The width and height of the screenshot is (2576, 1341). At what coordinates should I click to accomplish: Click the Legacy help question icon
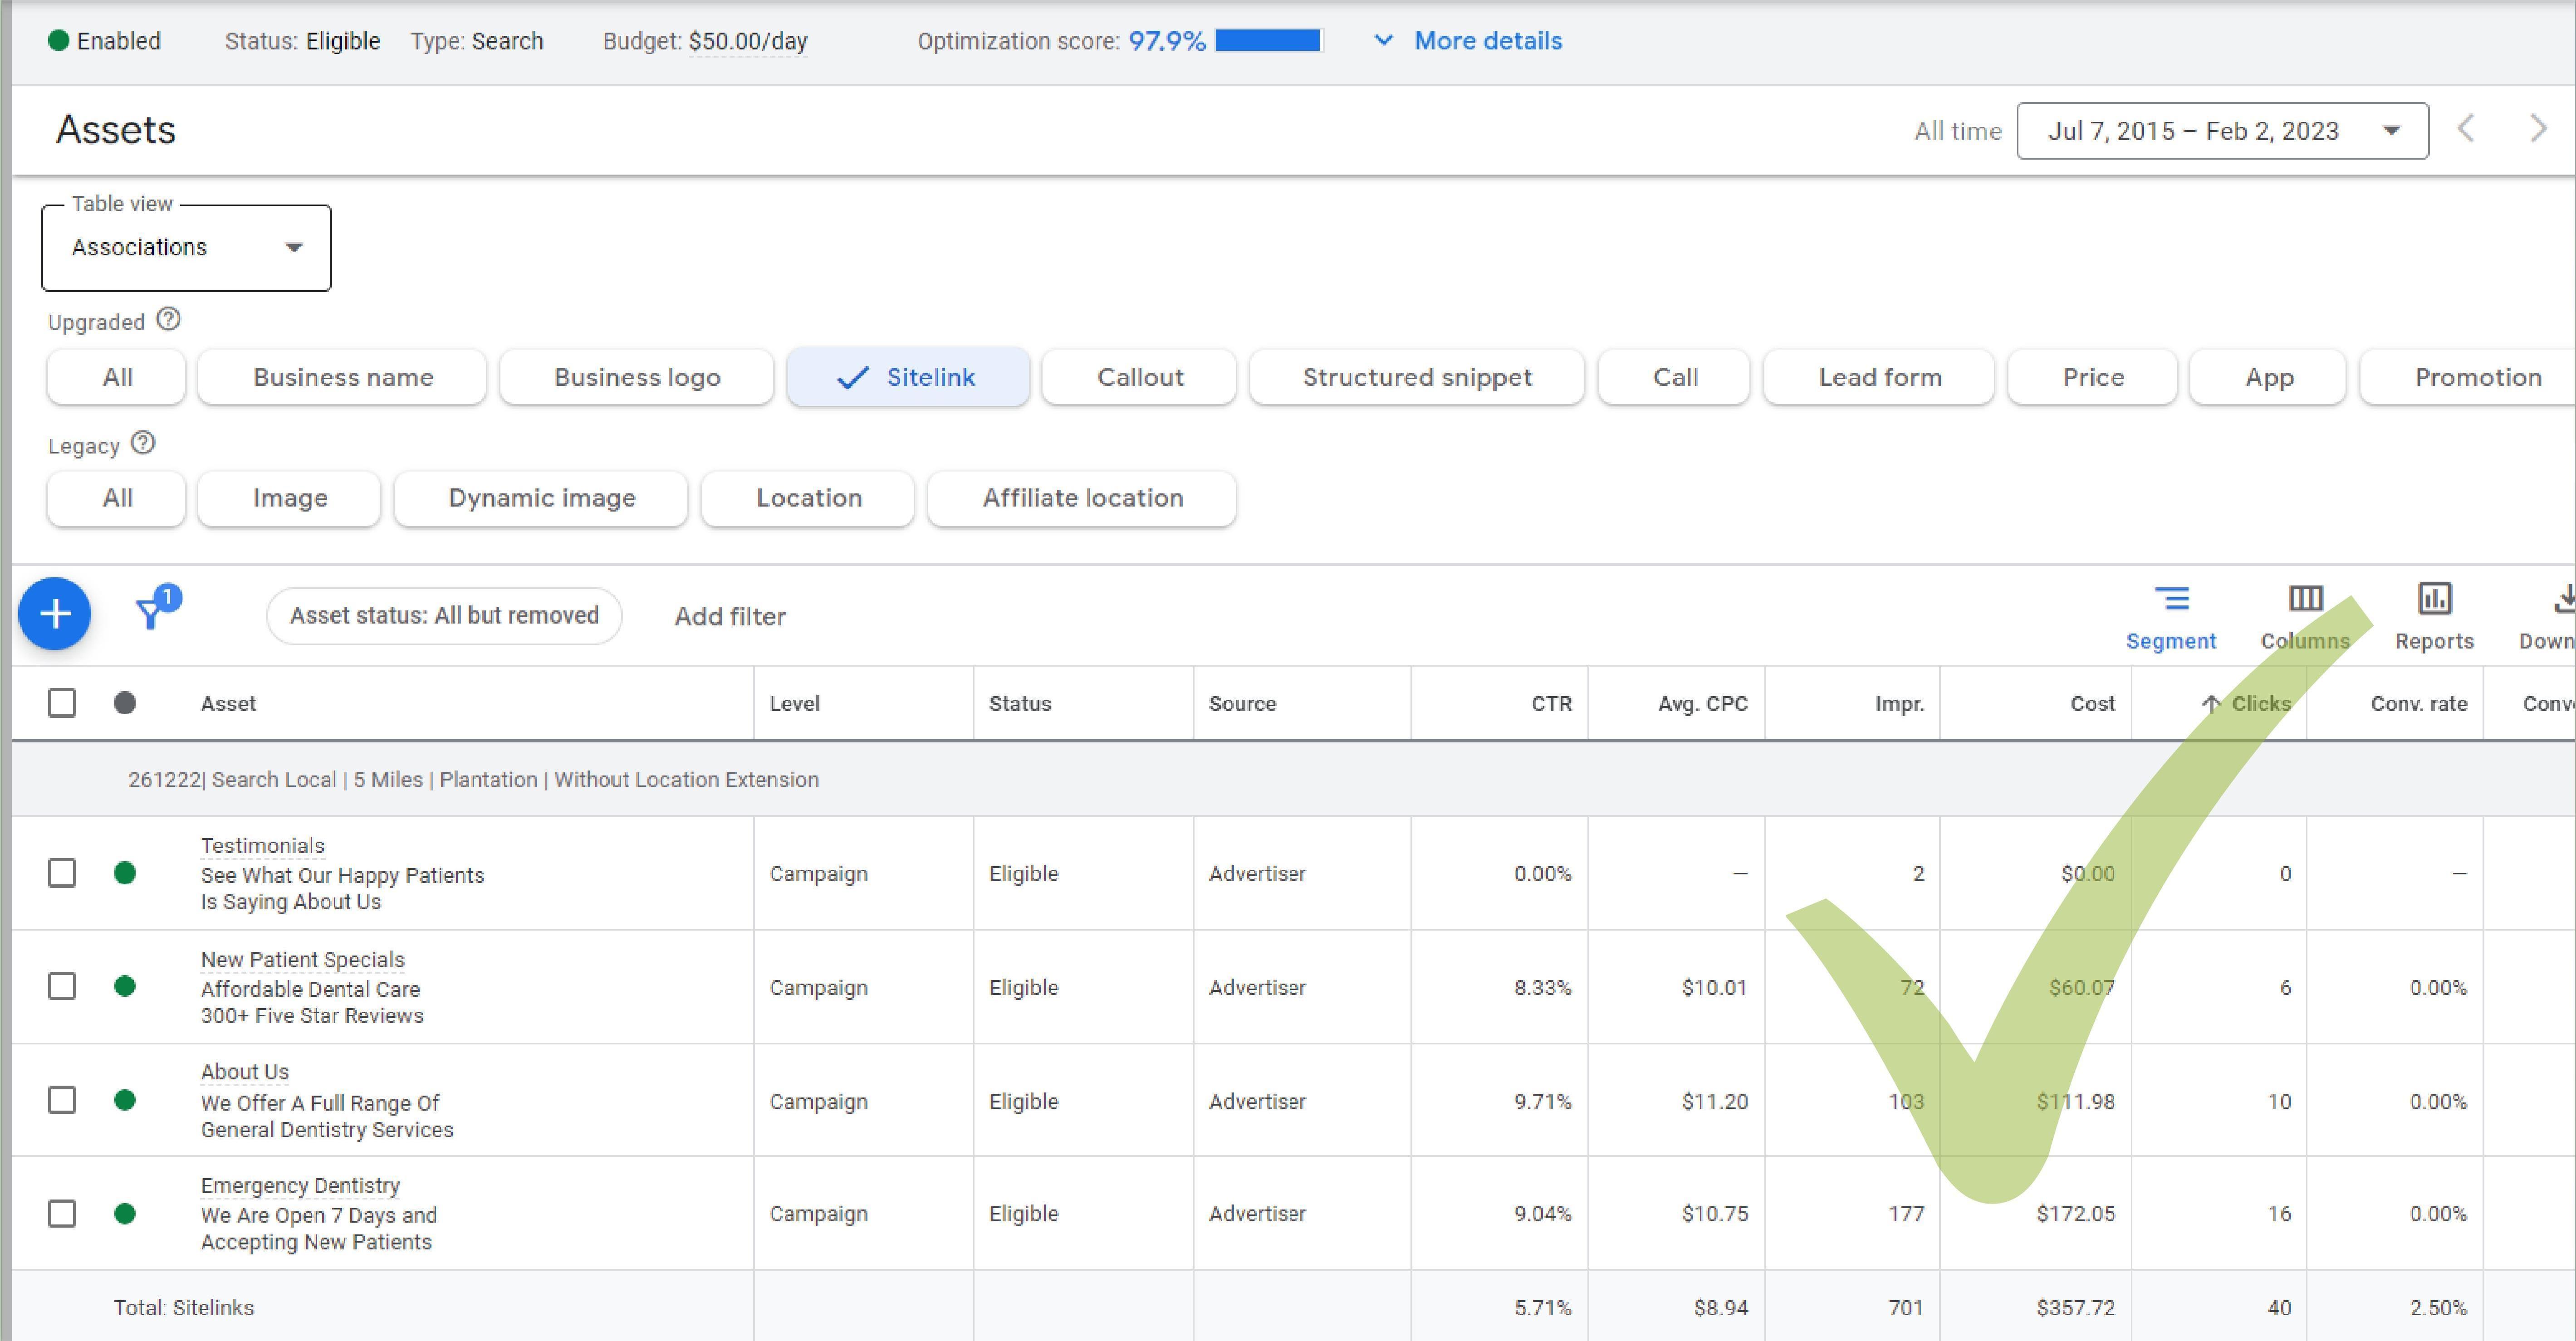pyautogui.click(x=143, y=443)
